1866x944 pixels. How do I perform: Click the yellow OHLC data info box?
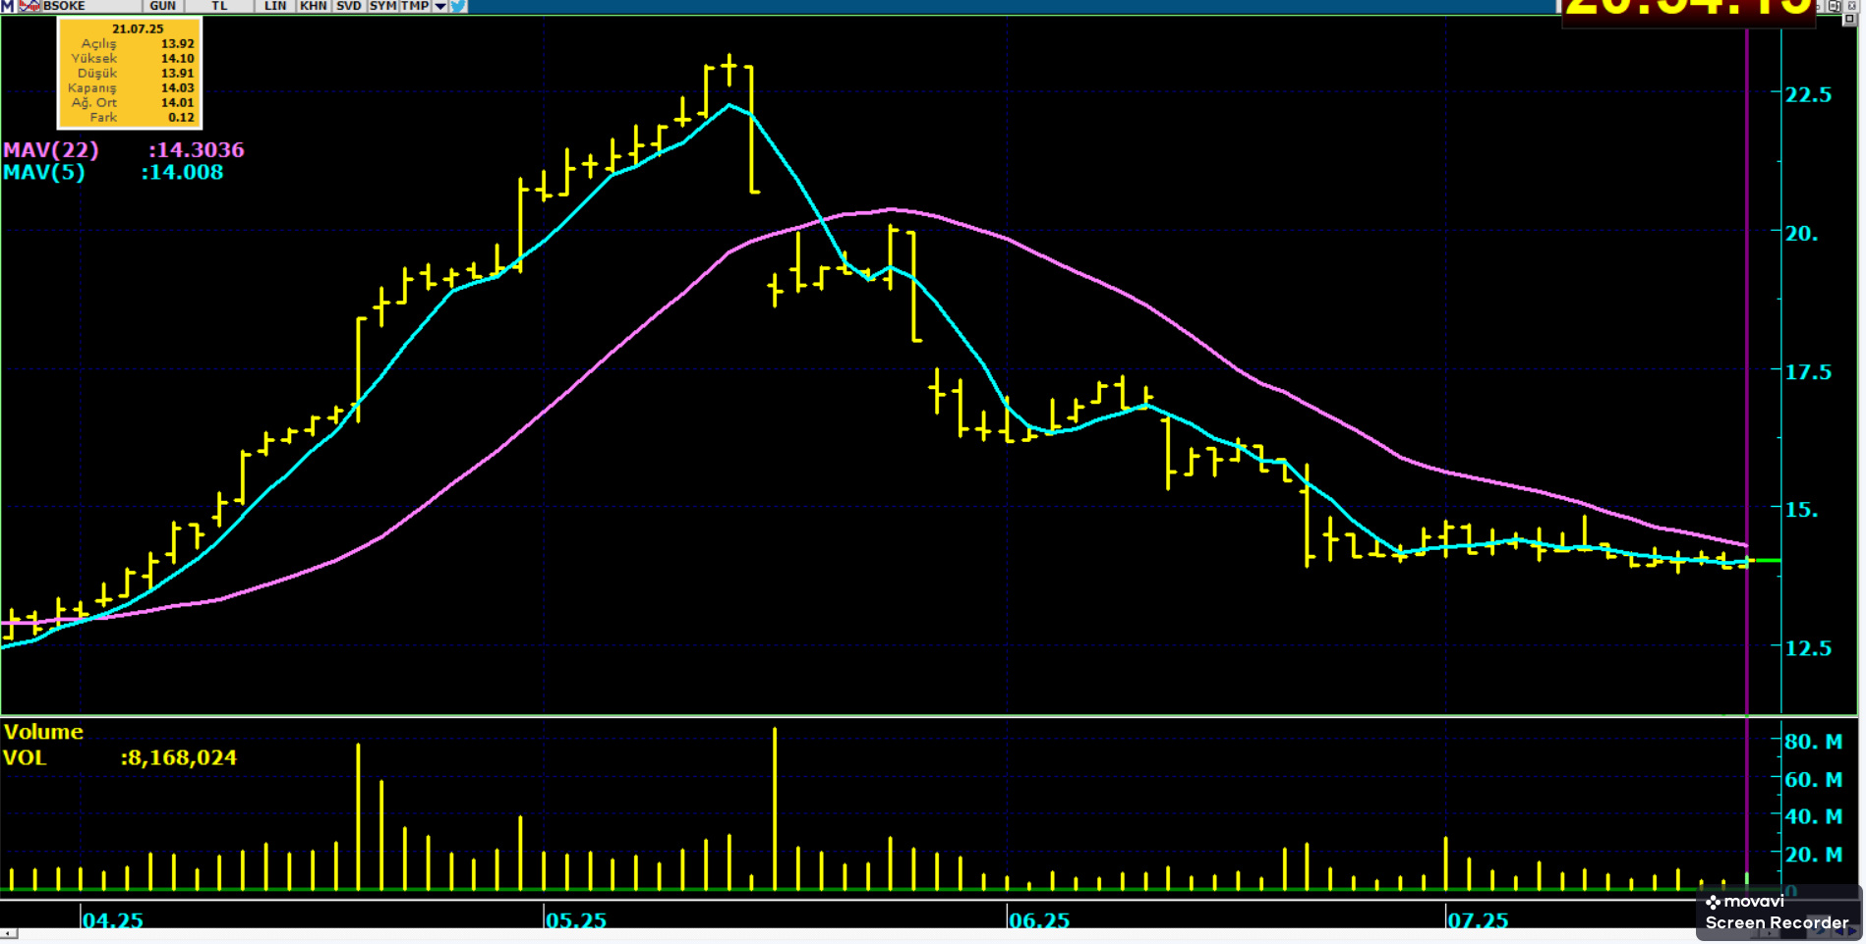coord(130,74)
